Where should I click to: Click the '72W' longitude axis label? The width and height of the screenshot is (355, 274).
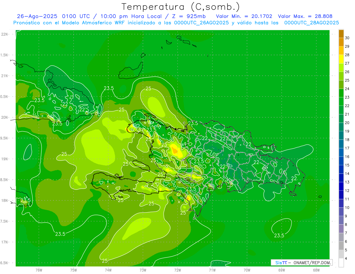[177, 270]
